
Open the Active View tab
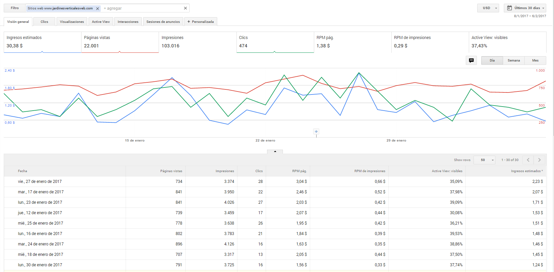[x=101, y=22]
